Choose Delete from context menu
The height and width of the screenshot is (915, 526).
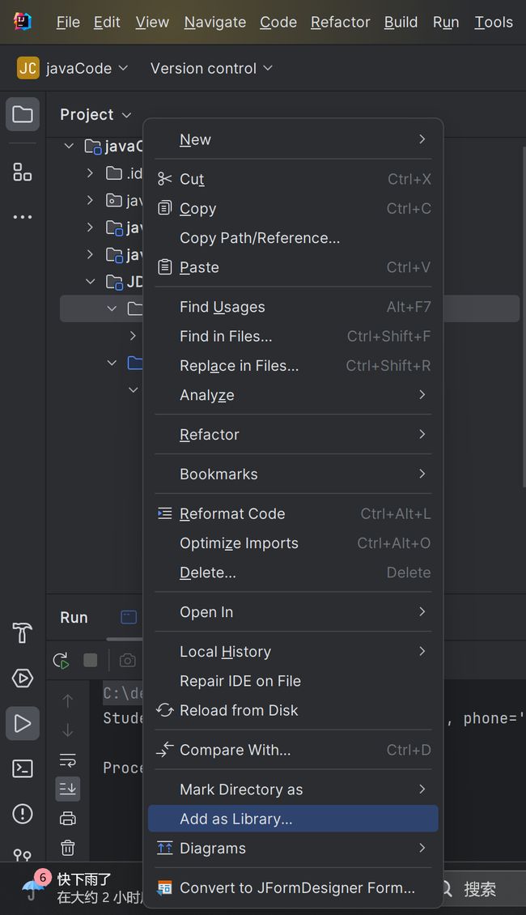pos(293,572)
